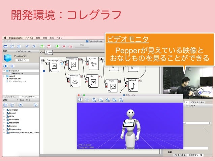215x161 pixels.
Task: Select manifest.xml in project tree
Action: tap(15, 79)
